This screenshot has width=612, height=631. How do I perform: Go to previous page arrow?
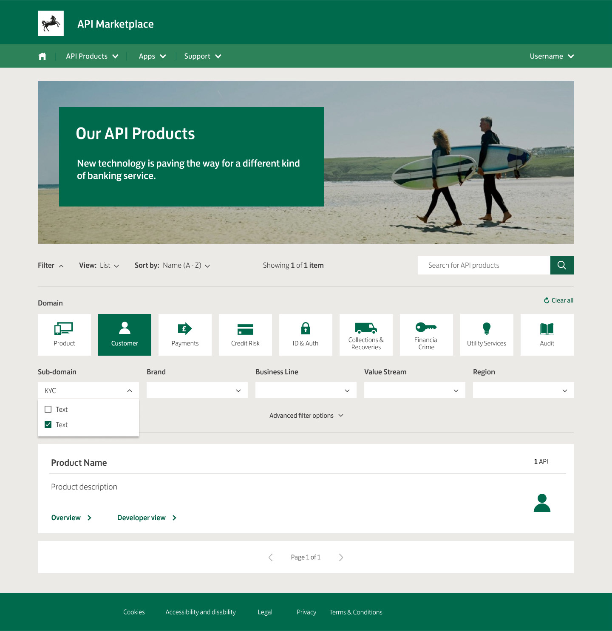click(x=271, y=557)
